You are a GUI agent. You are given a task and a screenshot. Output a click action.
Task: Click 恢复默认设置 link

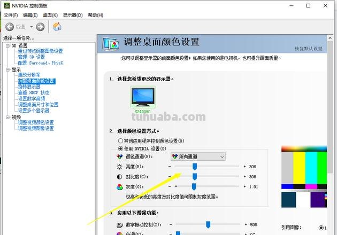coord(309,49)
